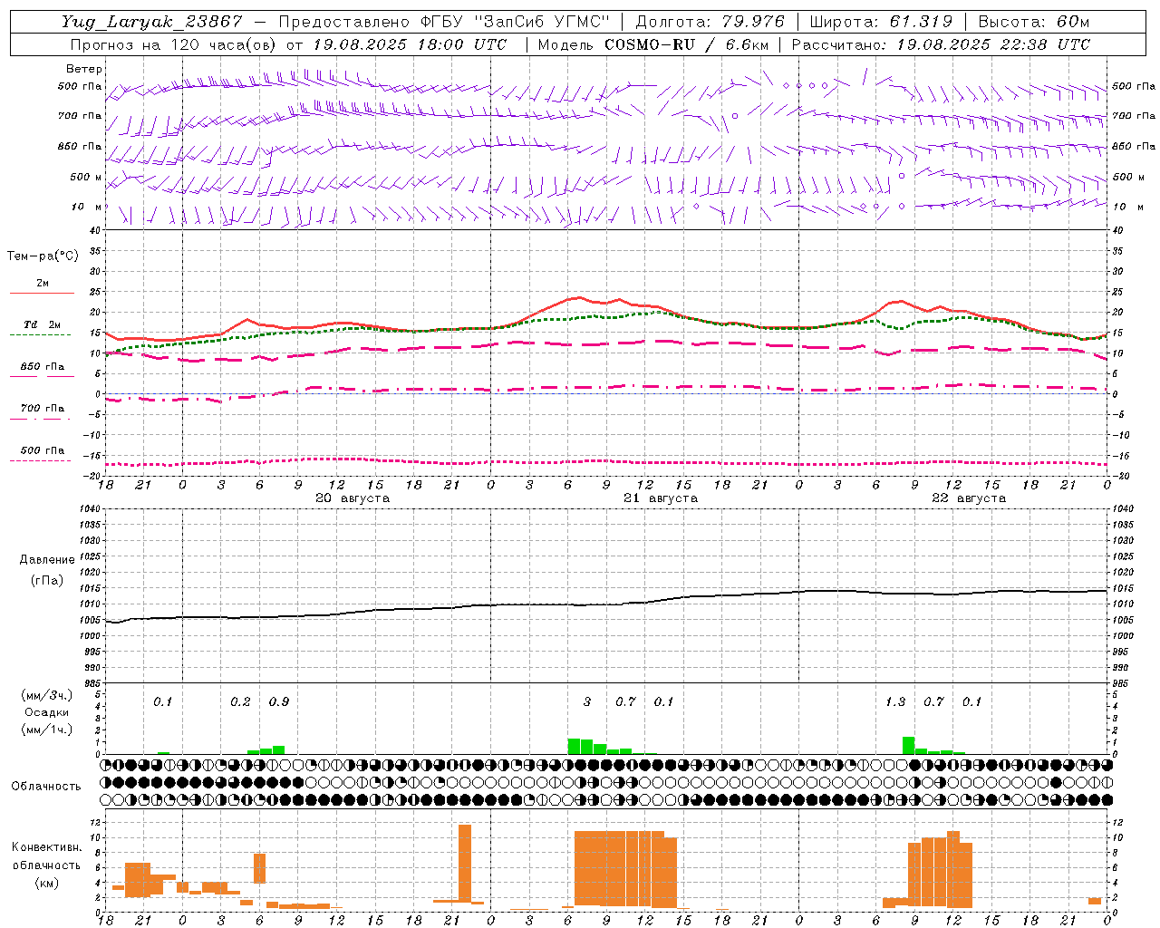Click the Высота: 60м header value
The width and height of the screenshot is (1160, 928).
coord(1034,22)
